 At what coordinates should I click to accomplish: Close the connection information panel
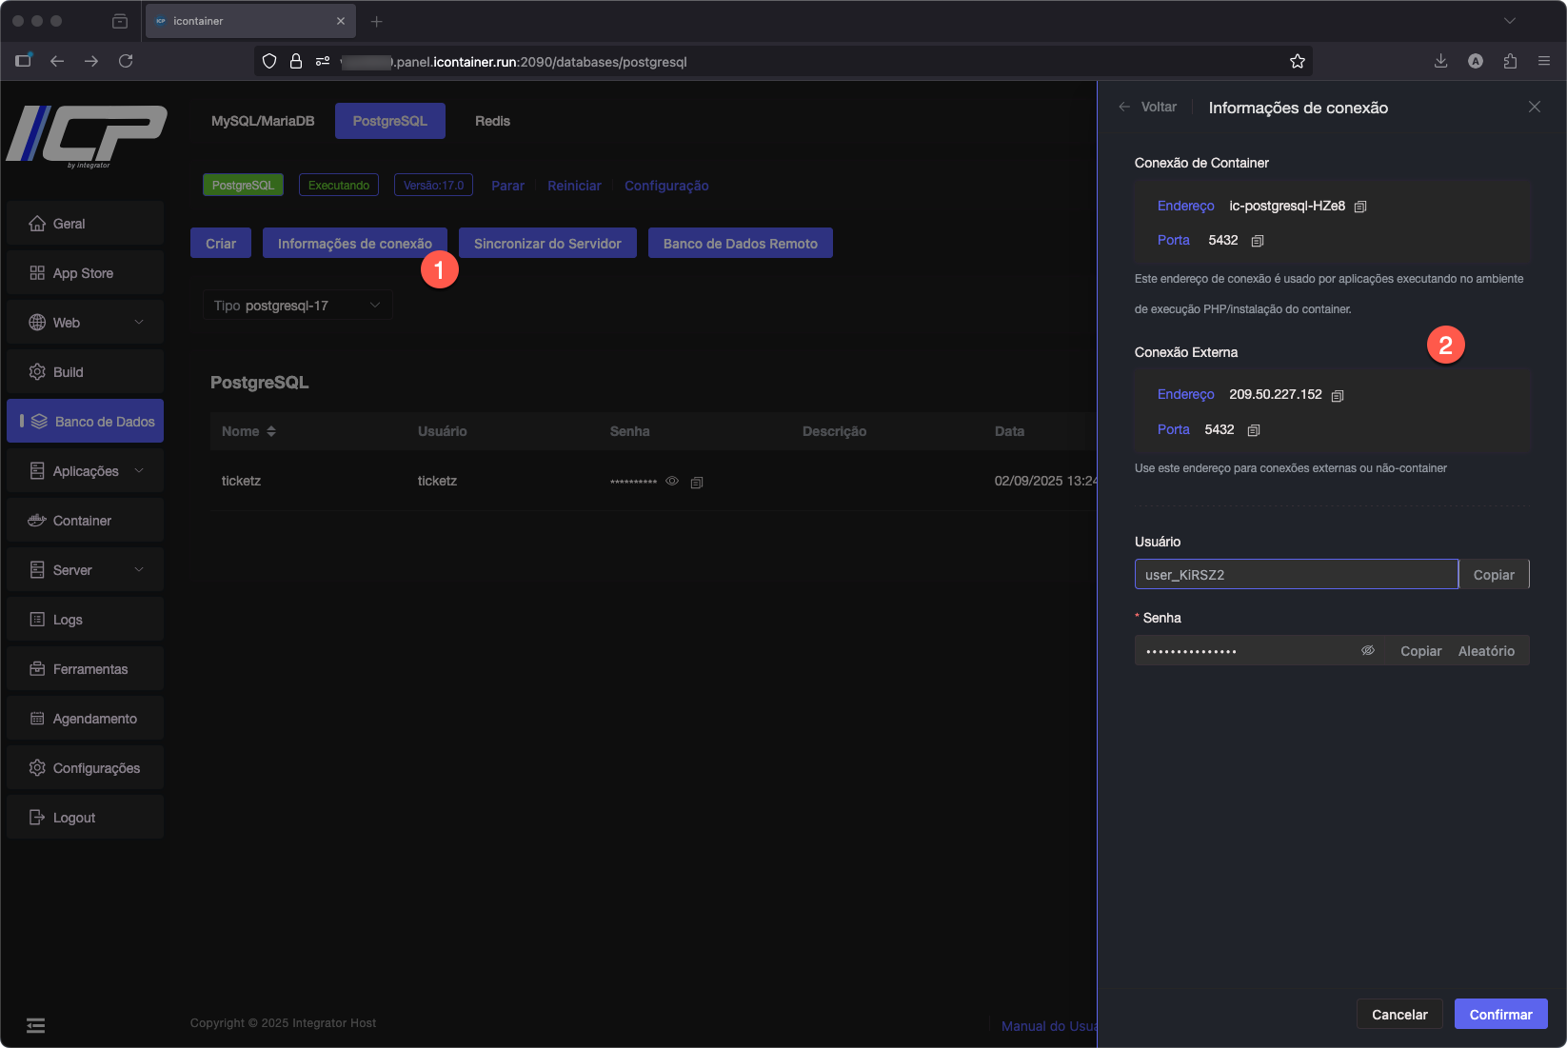click(1534, 107)
